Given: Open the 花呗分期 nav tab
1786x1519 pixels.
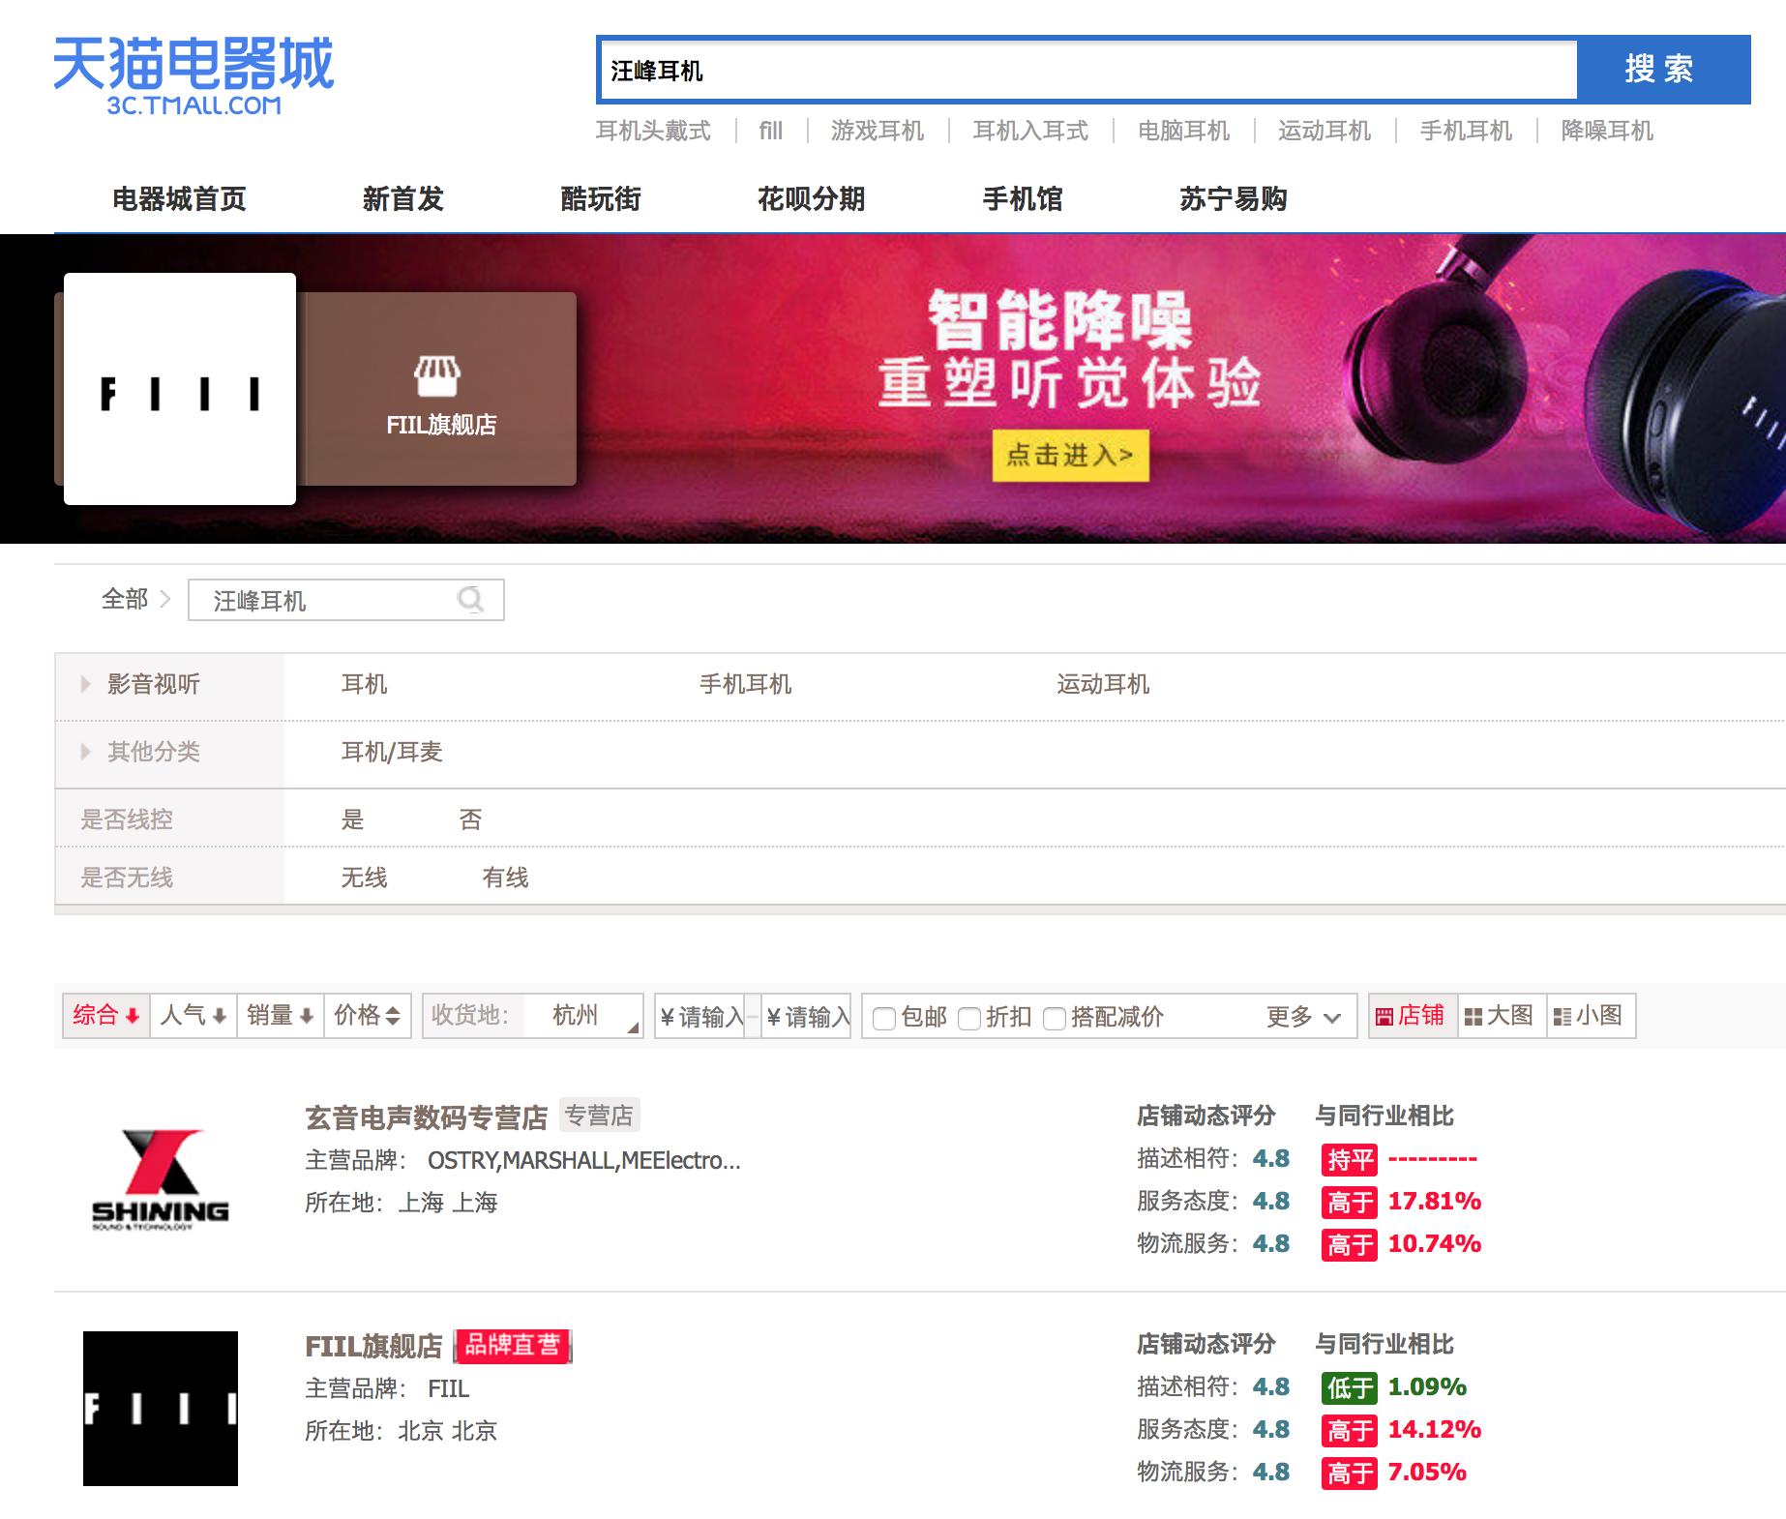Looking at the screenshot, I should coord(811,199).
